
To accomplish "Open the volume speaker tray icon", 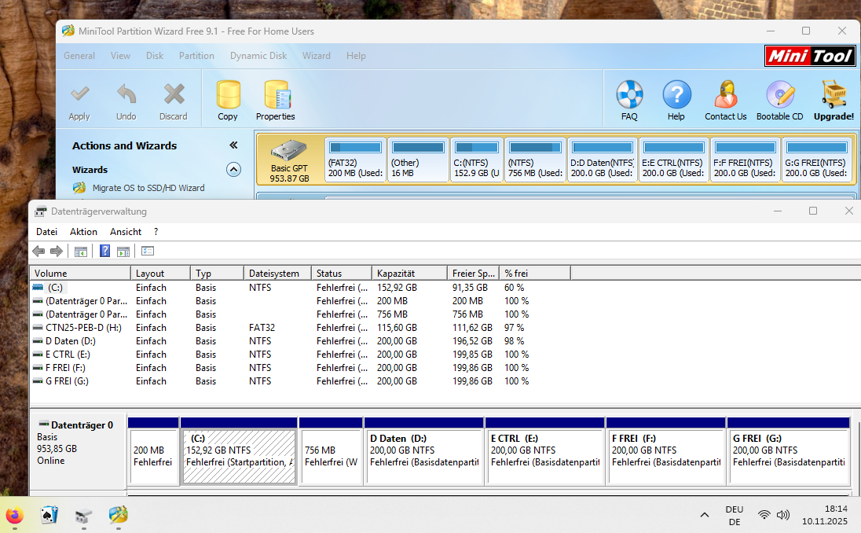I will click(x=783, y=515).
